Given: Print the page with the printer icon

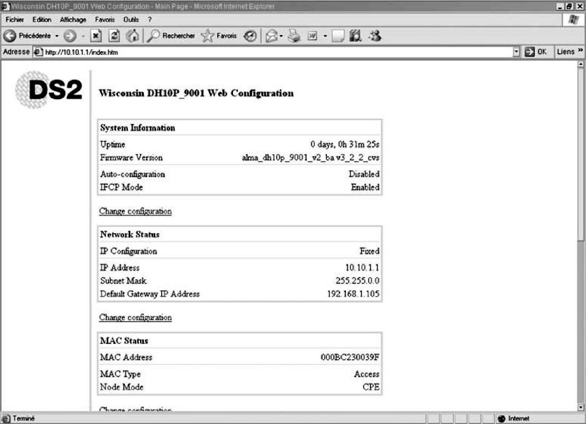Looking at the screenshot, I should [x=294, y=36].
